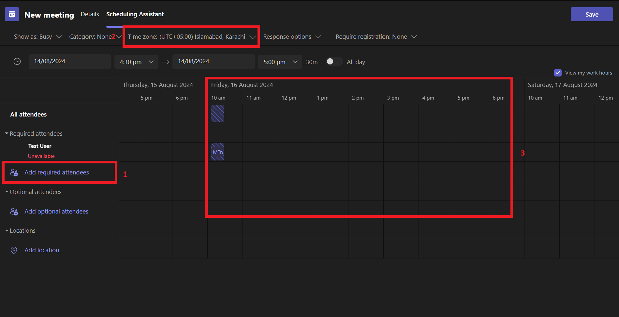Switch to the Details tab

89,14
